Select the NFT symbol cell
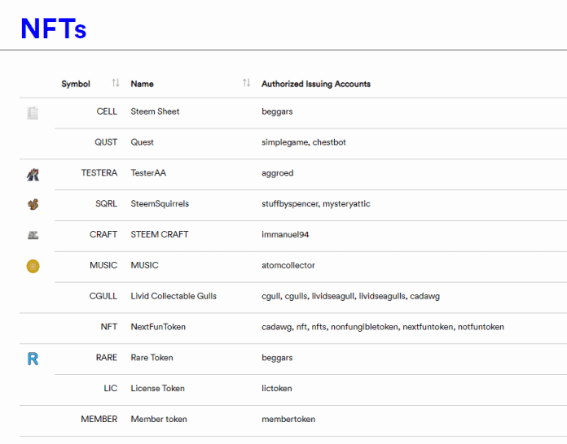The image size is (567, 444). pyautogui.click(x=109, y=327)
